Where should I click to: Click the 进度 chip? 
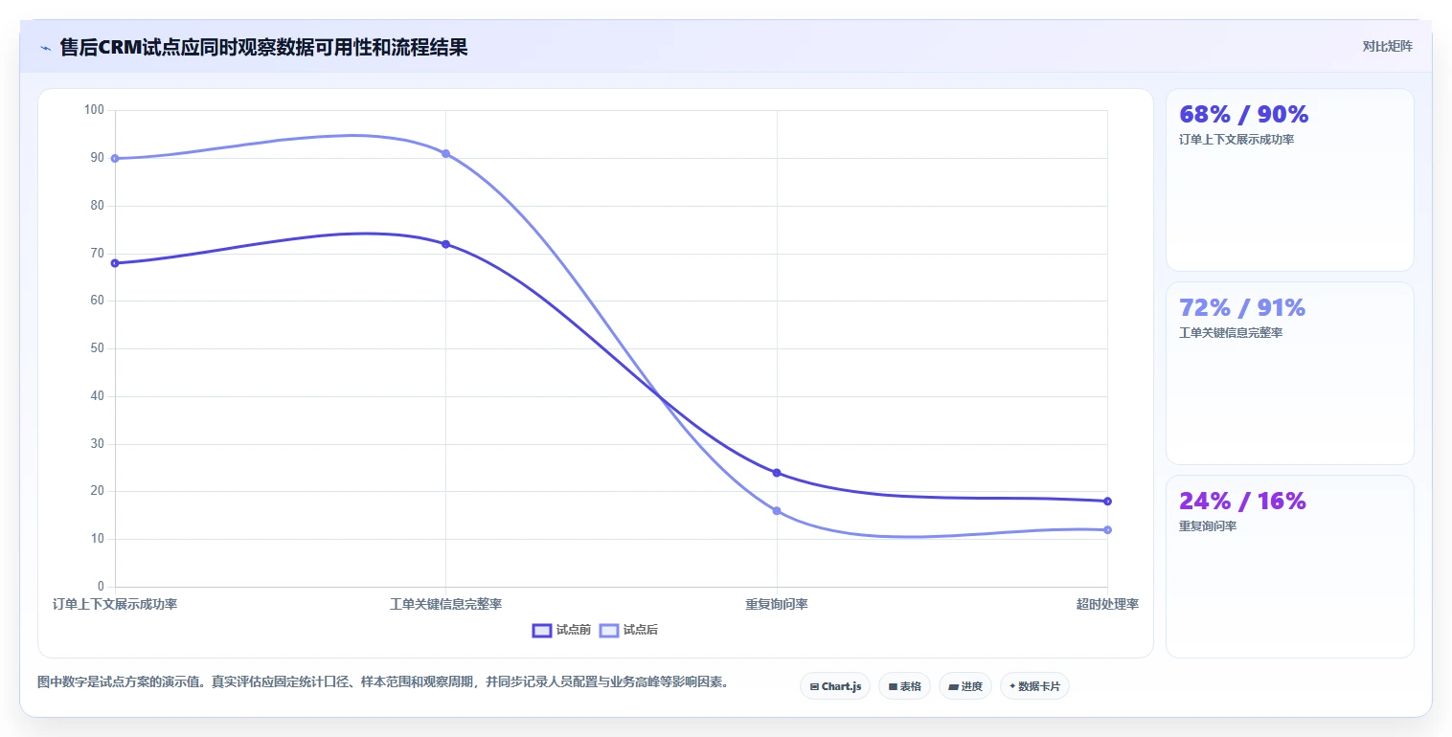click(x=965, y=686)
